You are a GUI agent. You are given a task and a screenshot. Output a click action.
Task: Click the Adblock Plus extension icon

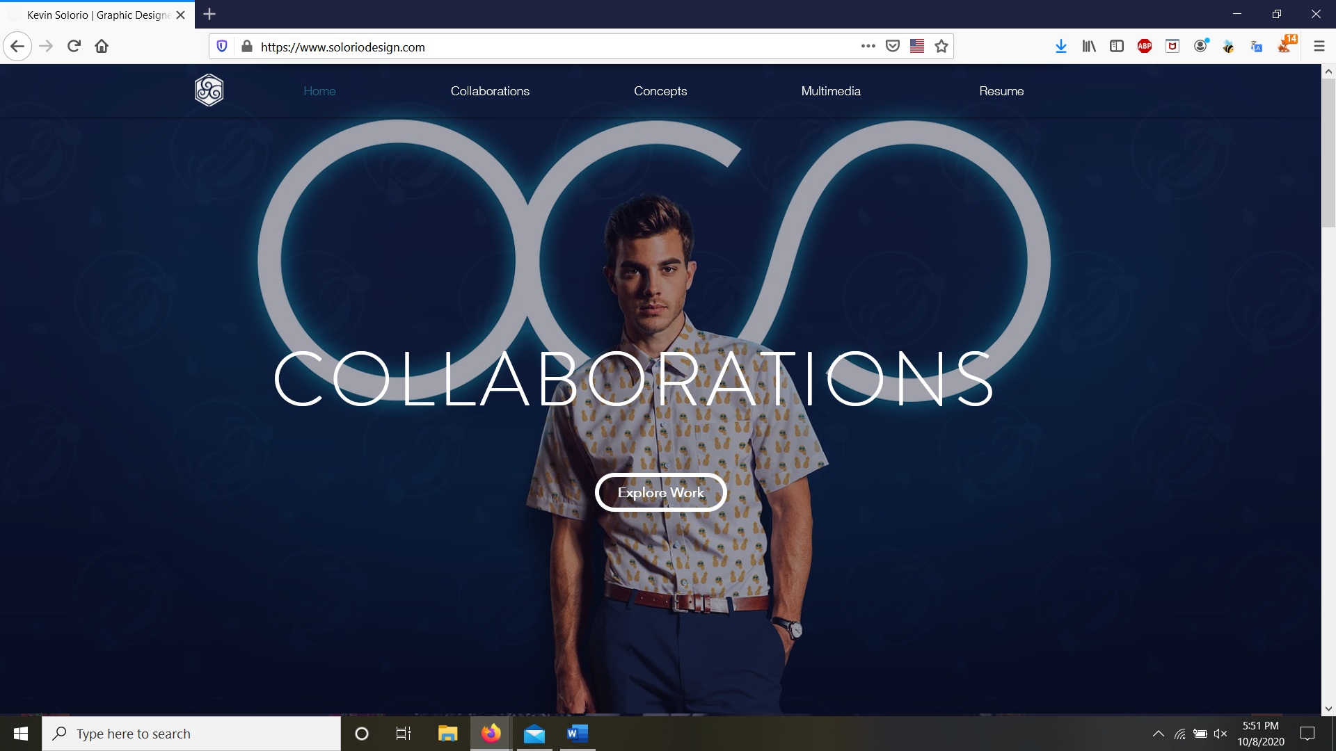point(1145,47)
